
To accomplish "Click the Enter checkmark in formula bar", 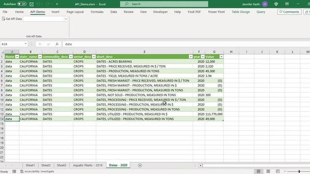I will click(x=48, y=44).
